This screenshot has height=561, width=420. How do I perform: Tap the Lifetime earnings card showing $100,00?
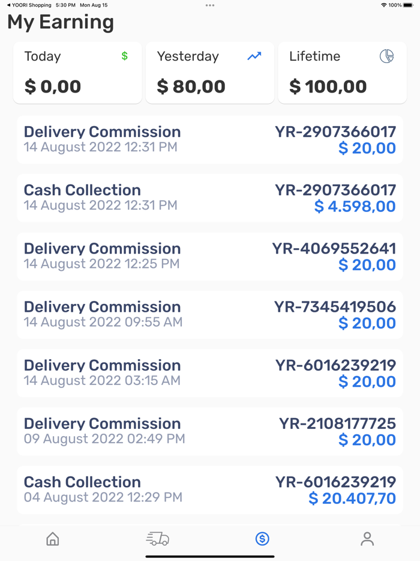[x=341, y=72]
